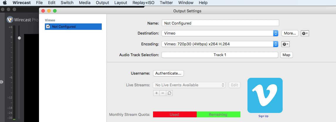Click the More destinations button

click(290, 33)
